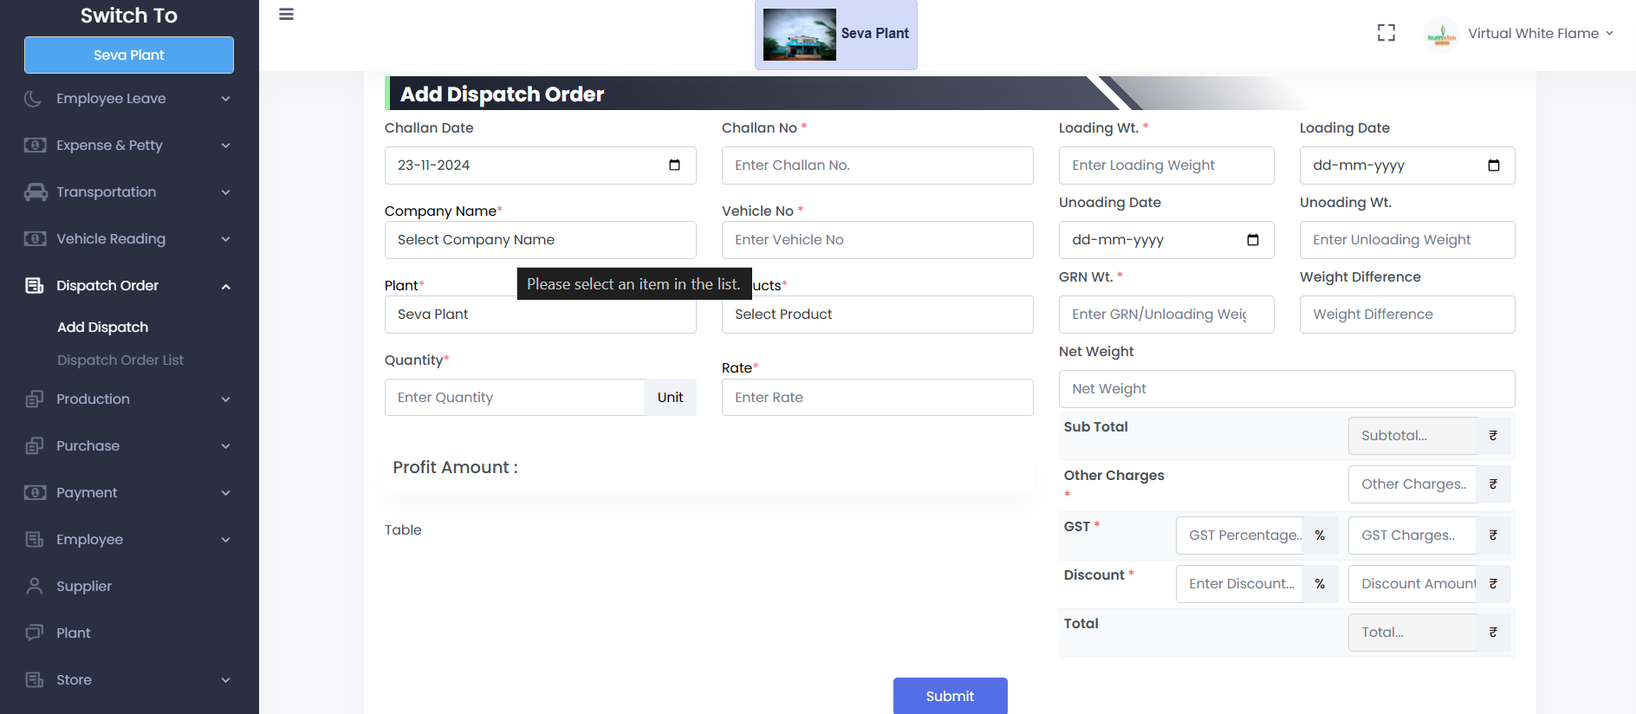This screenshot has width=1636, height=714.
Task: Click the blue Seva Plant button
Action: pyautogui.click(x=129, y=55)
